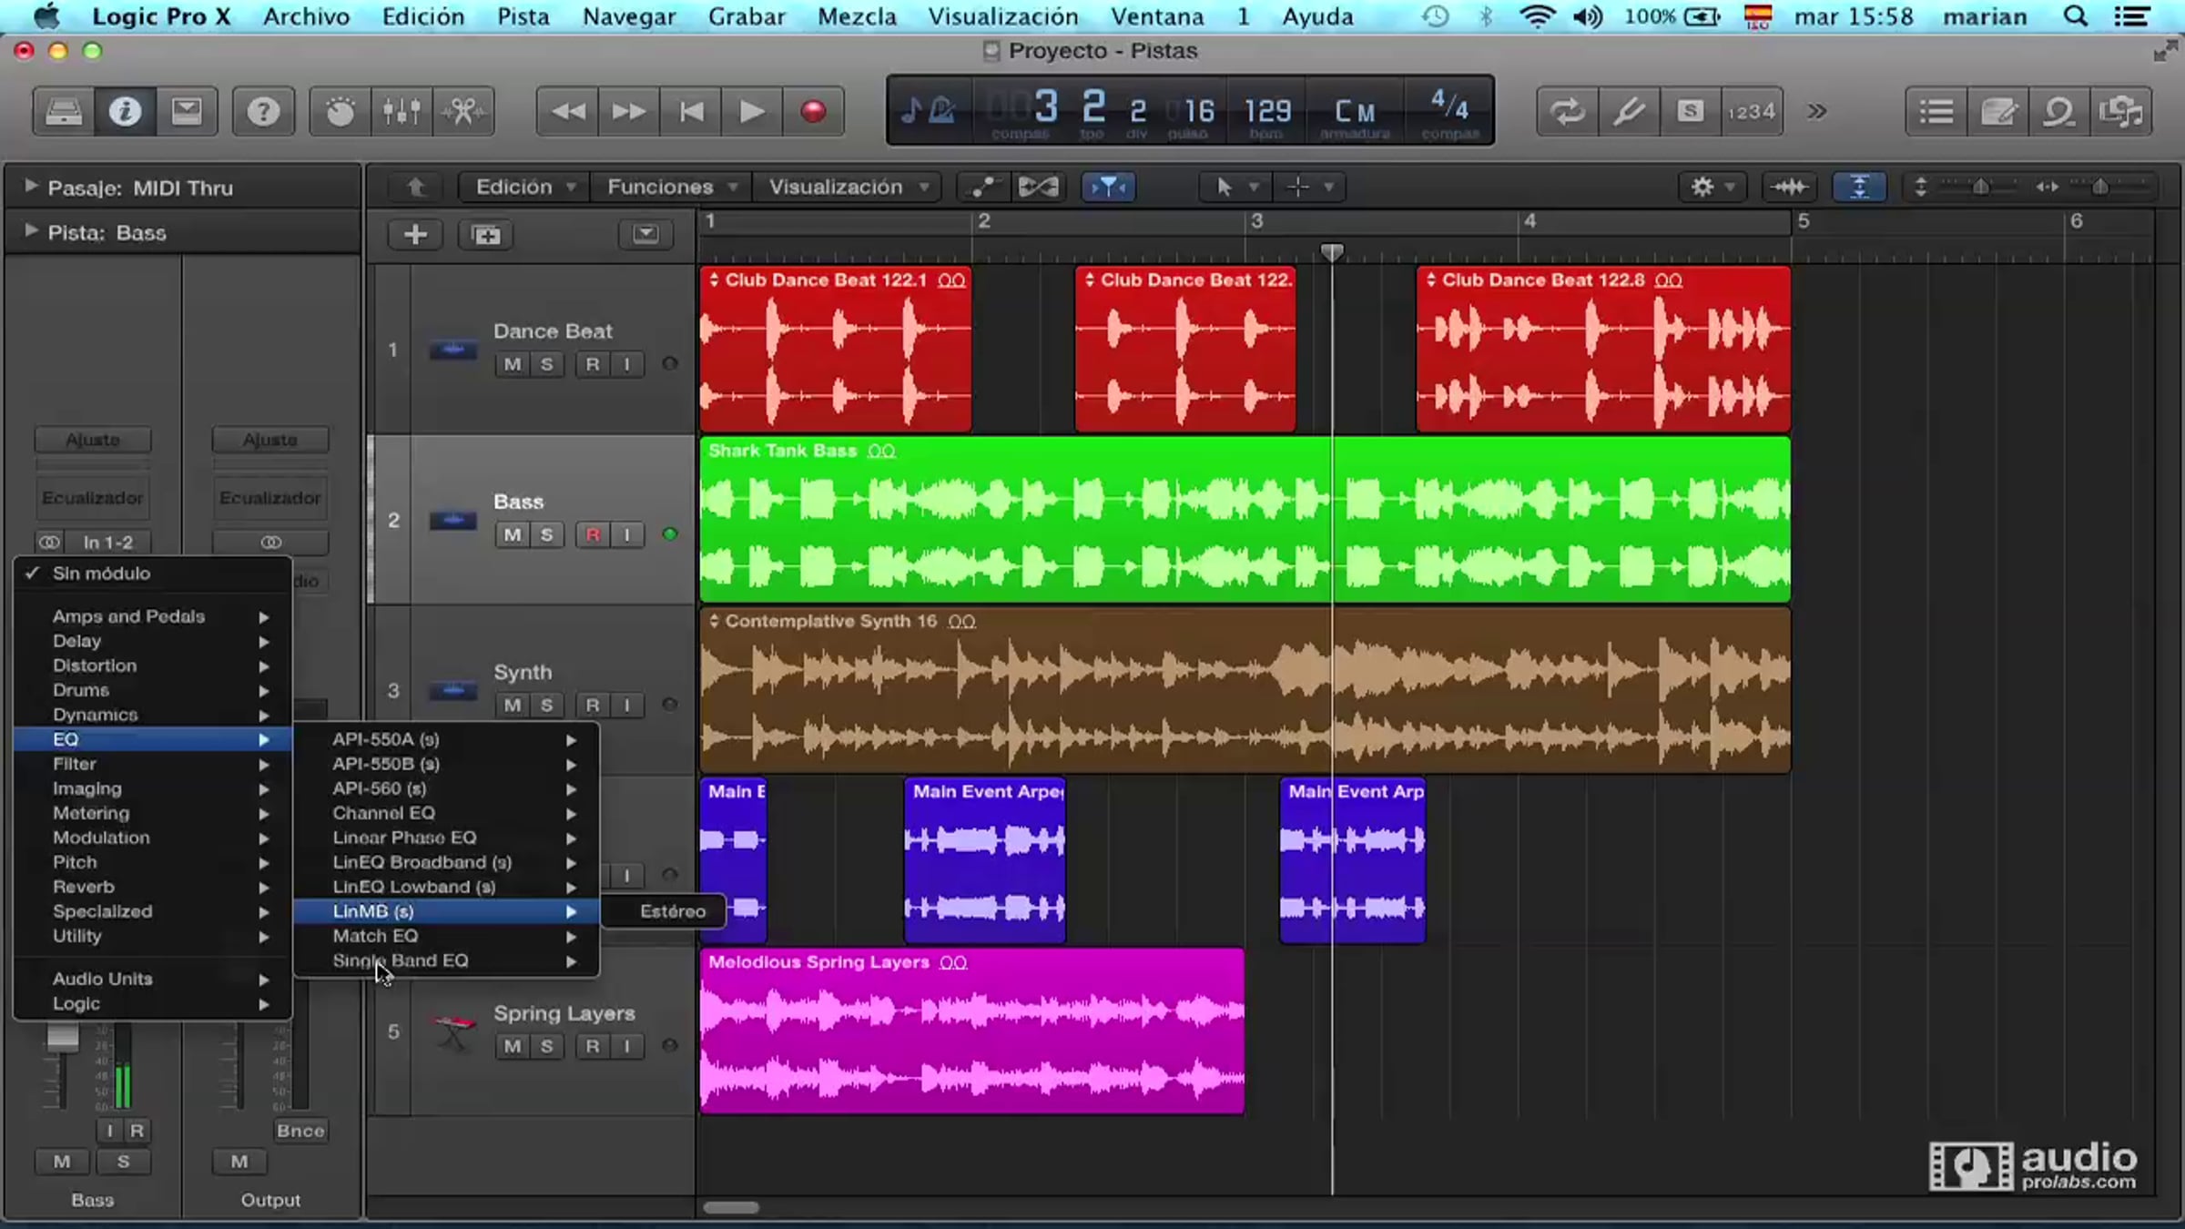Select Match EQ from the EQ submenu
The width and height of the screenshot is (2185, 1229).
click(375, 936)
